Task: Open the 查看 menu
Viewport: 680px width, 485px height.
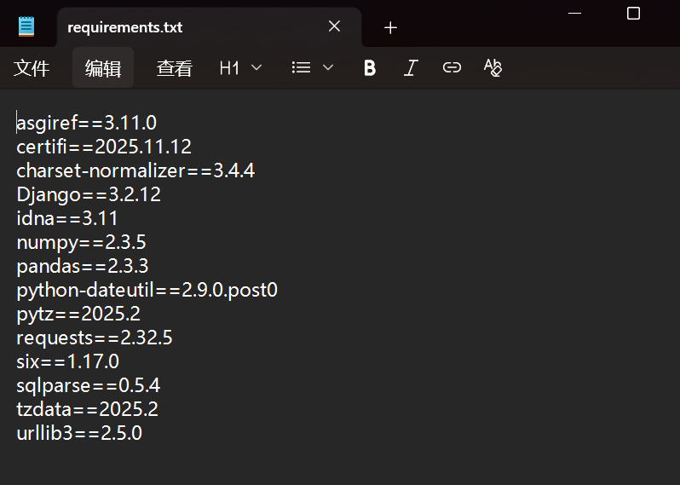Action: pyautogui.click(x=174, y=68)
